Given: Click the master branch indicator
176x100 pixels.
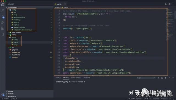Looking at the screenshot, I should point(5,99).
